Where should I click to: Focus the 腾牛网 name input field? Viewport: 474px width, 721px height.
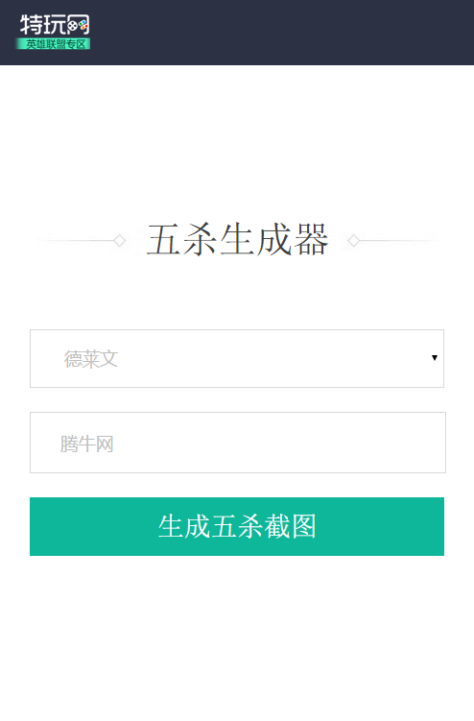click(238, 443)
